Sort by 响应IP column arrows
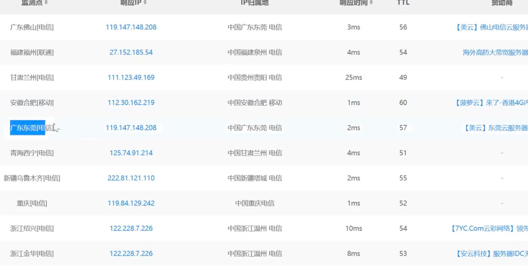 [x=145, y=2]
